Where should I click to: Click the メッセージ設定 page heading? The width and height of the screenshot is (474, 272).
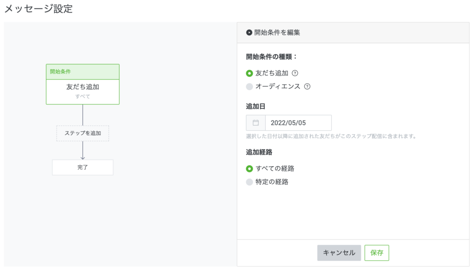(38, 8)
